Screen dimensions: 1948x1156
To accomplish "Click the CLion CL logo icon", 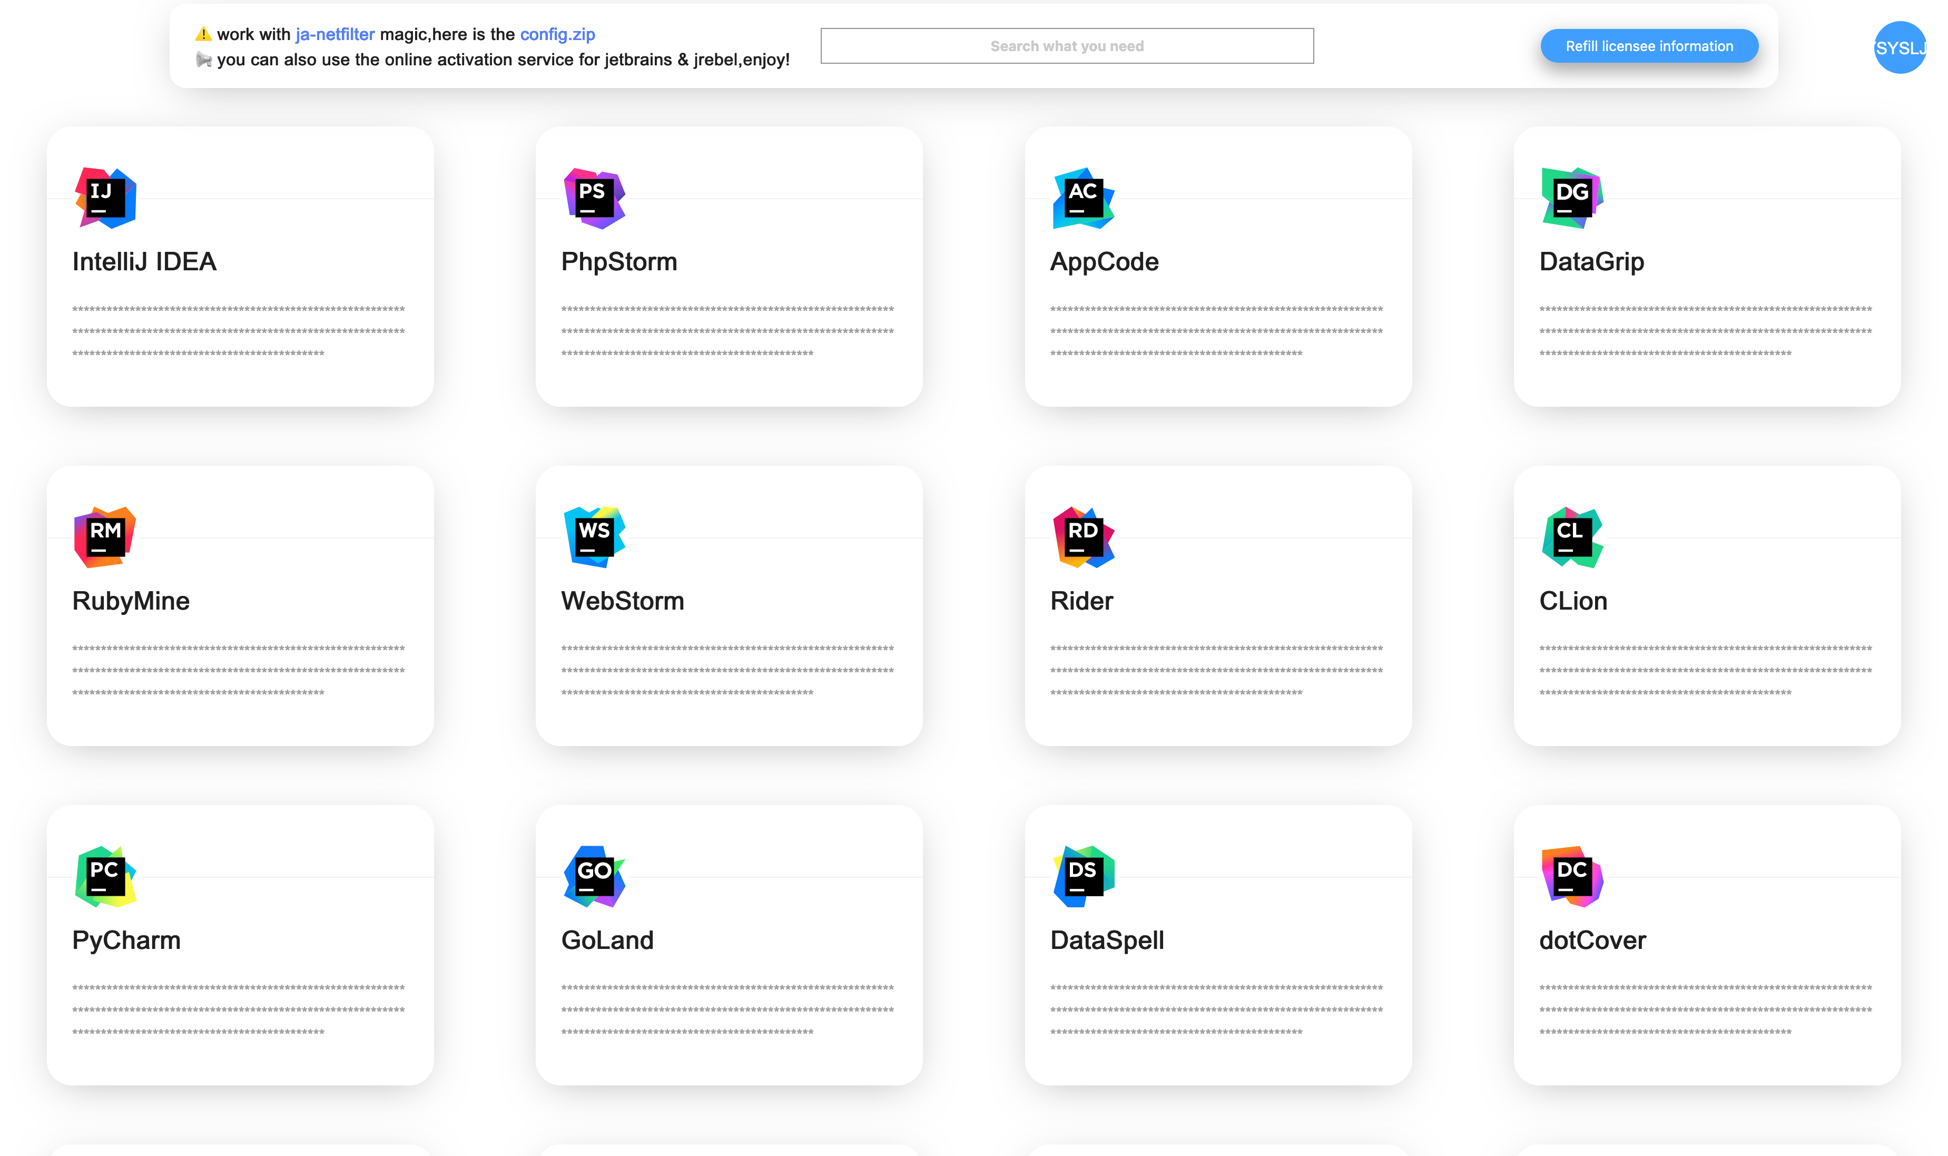I will (1572, 537).
